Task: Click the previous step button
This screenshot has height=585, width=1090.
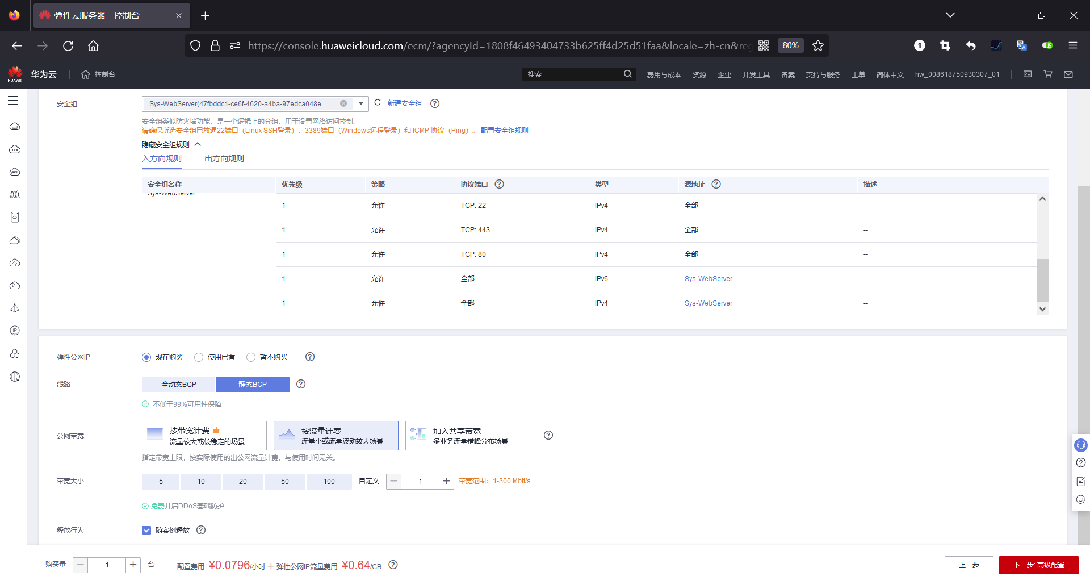Action: (969, 565)
